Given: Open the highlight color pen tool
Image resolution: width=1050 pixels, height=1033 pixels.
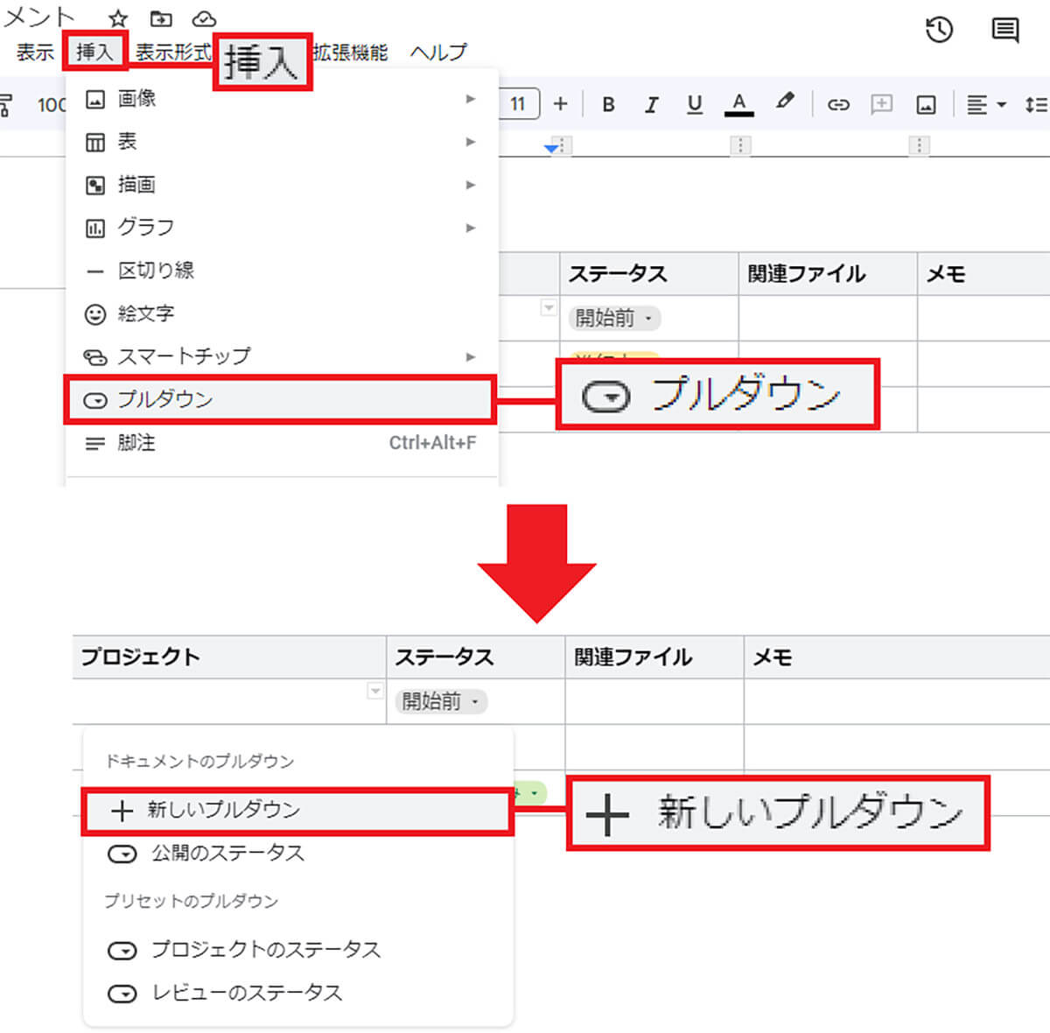Looking at the screenshot, I should (785, 102).
